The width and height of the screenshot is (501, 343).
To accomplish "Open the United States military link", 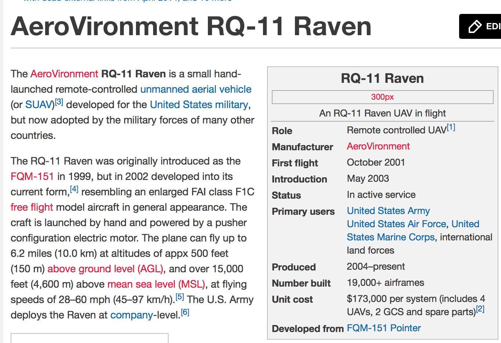I will point(199,105).
